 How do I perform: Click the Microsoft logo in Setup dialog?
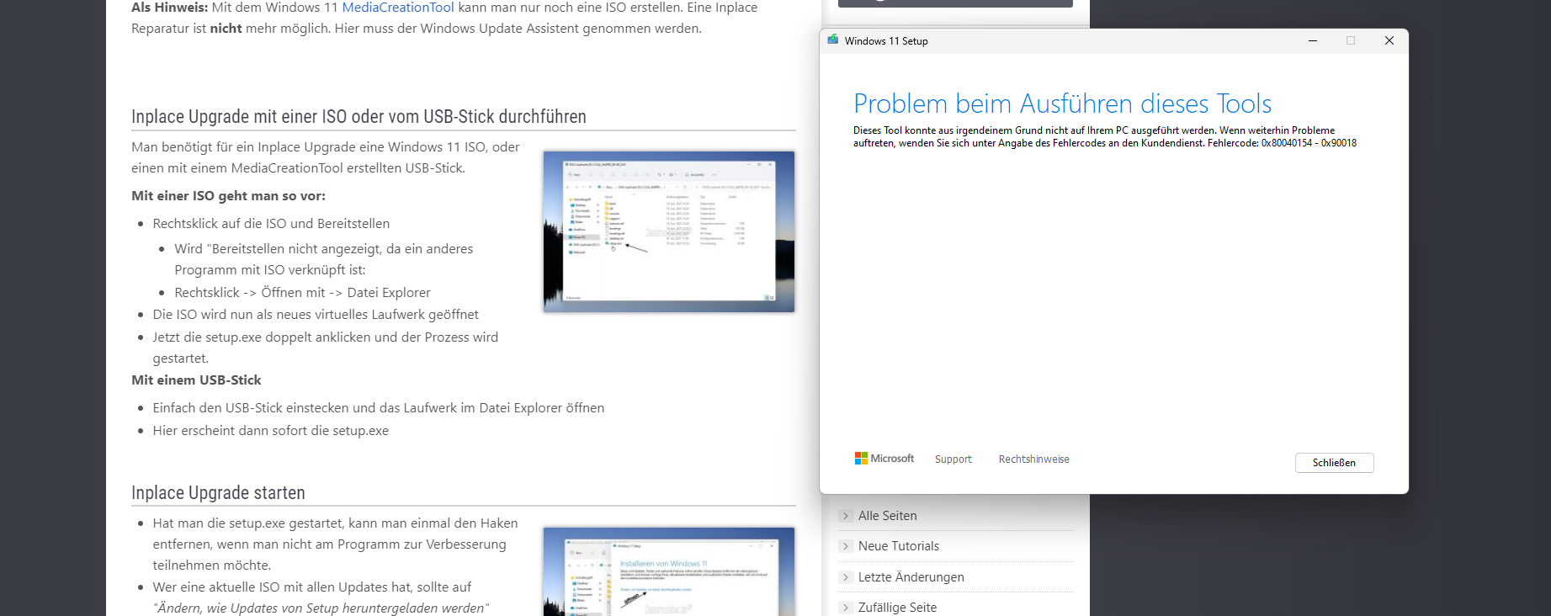[884, 459]
